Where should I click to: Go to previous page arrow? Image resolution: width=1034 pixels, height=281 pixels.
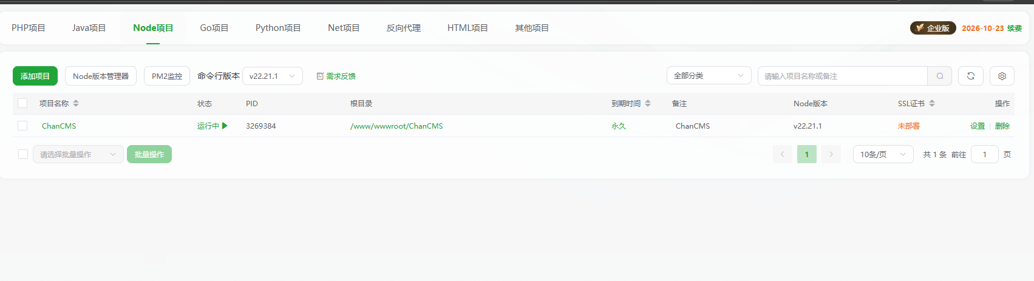[x=783, y=154]
